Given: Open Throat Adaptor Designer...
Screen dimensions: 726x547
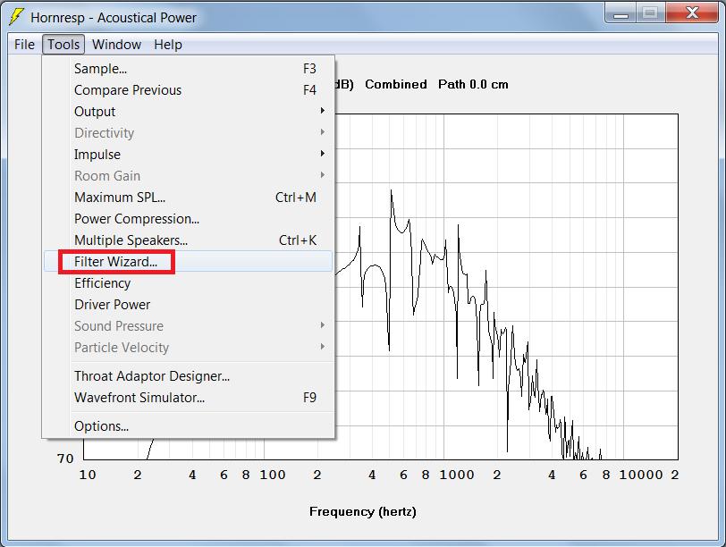Looking at the screenshot, I should pos(188,375).
